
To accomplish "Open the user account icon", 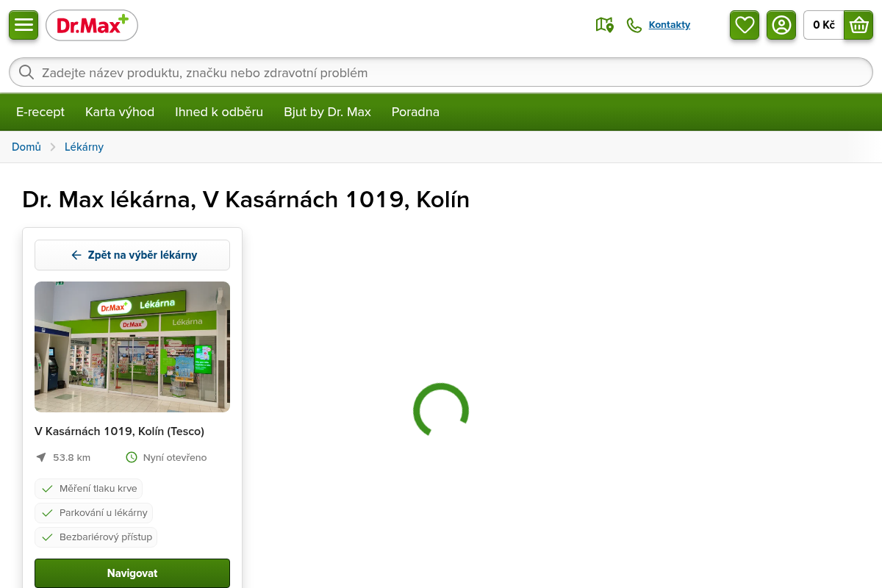I will [x=781, y=25].
